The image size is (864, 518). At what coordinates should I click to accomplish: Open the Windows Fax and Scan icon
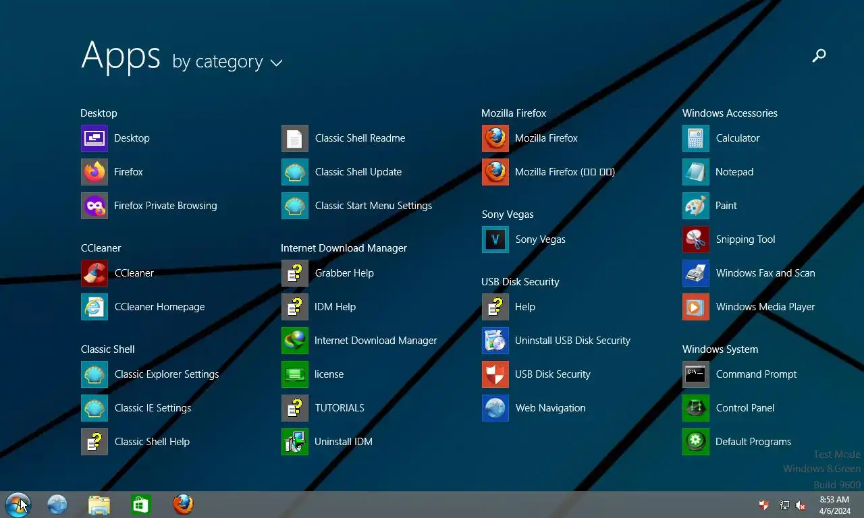(696, 273)
